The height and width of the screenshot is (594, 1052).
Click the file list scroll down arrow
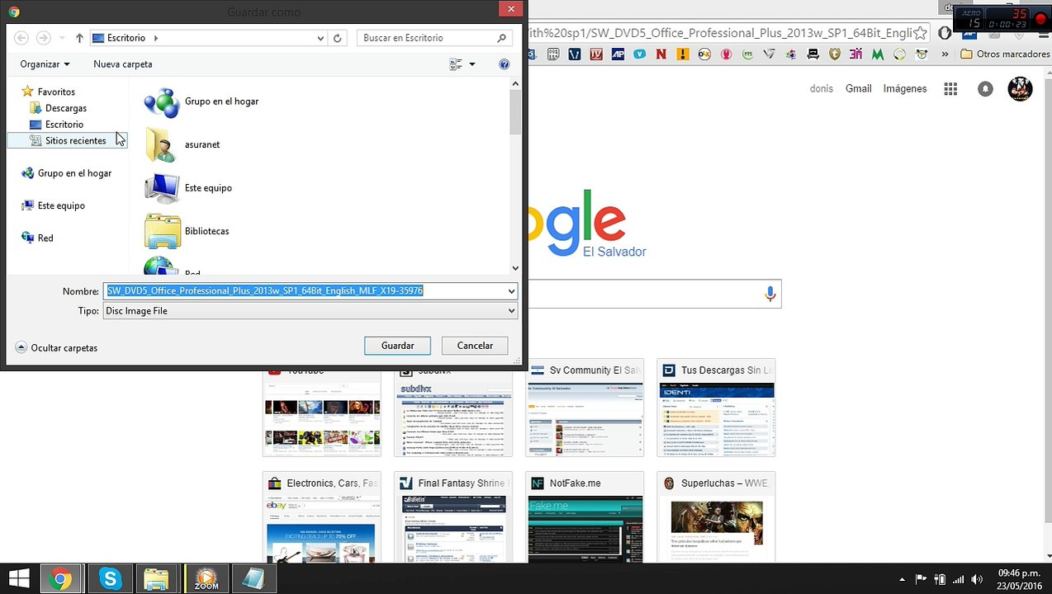point(516,267)
